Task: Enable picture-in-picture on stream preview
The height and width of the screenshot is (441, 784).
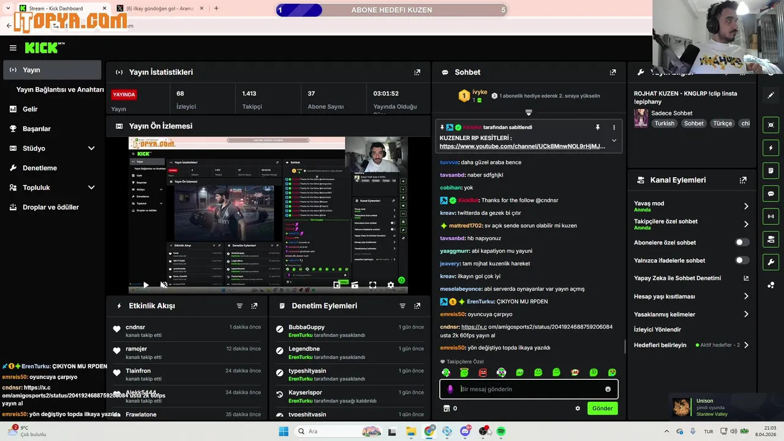Action: tap(337, 285)
